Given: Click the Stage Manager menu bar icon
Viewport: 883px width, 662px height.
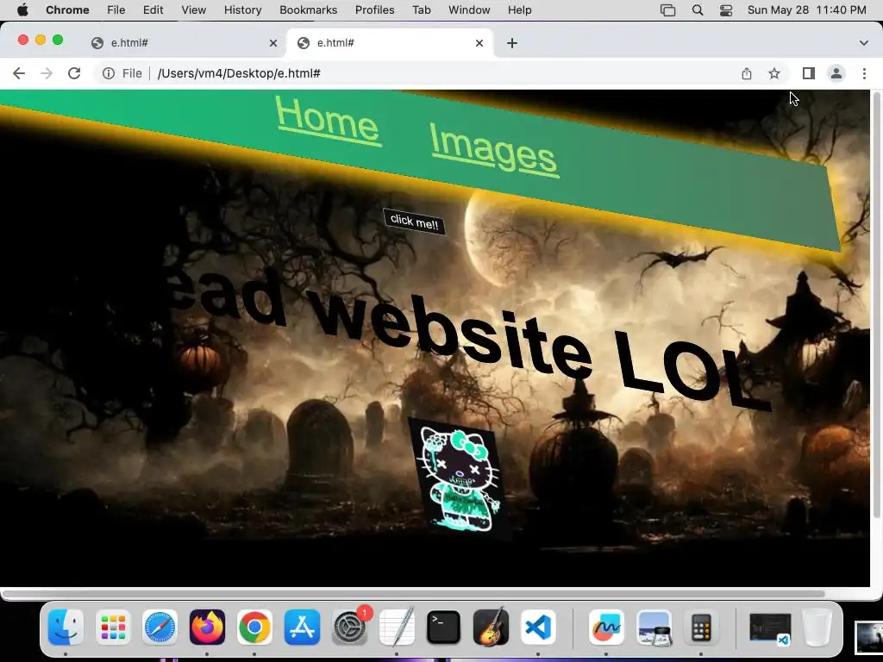Looking at the screenshot, I should click(x=668, y=10).
